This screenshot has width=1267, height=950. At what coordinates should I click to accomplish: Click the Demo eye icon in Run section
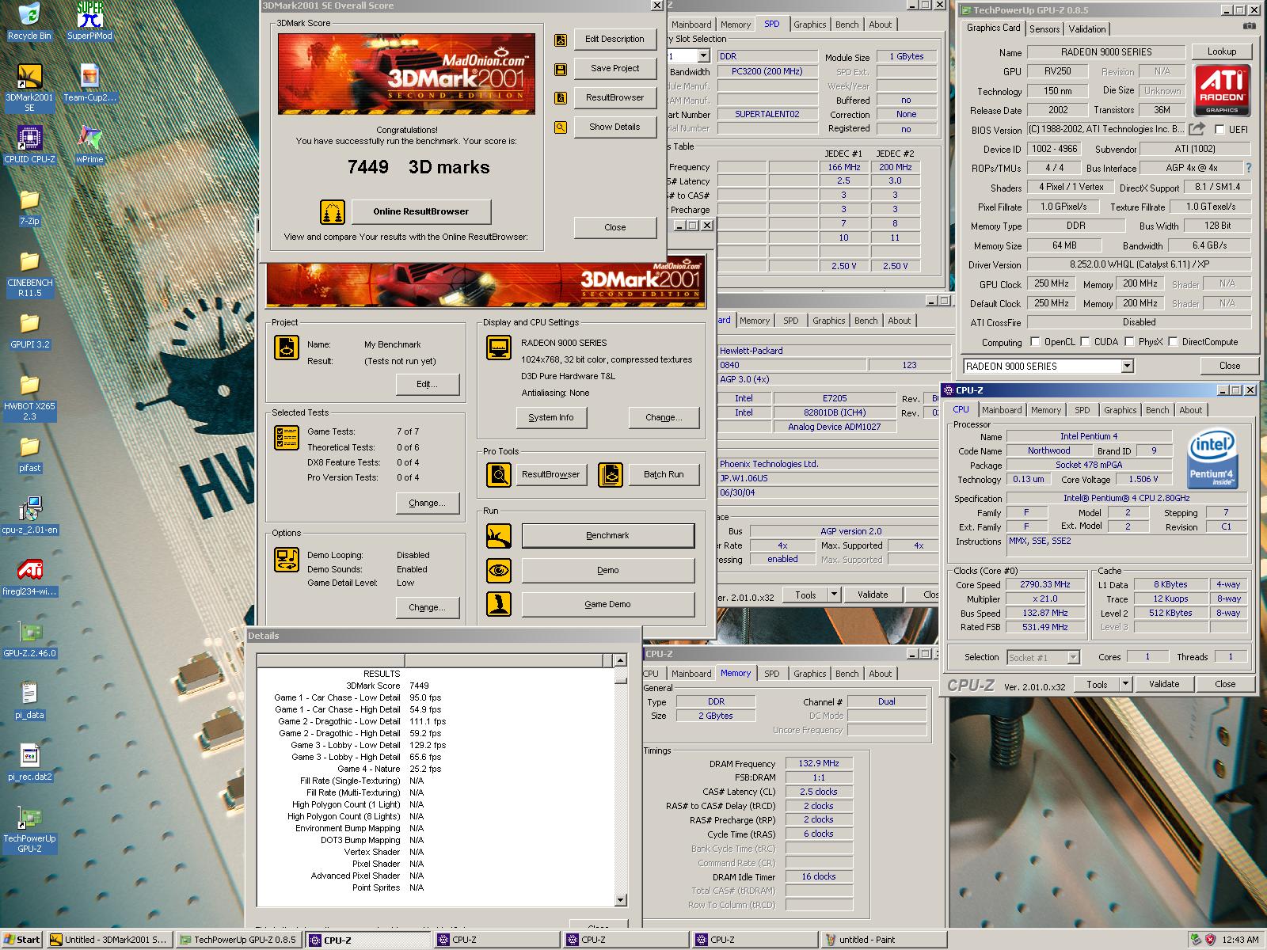pyautogui.click(x=499, y=570)
